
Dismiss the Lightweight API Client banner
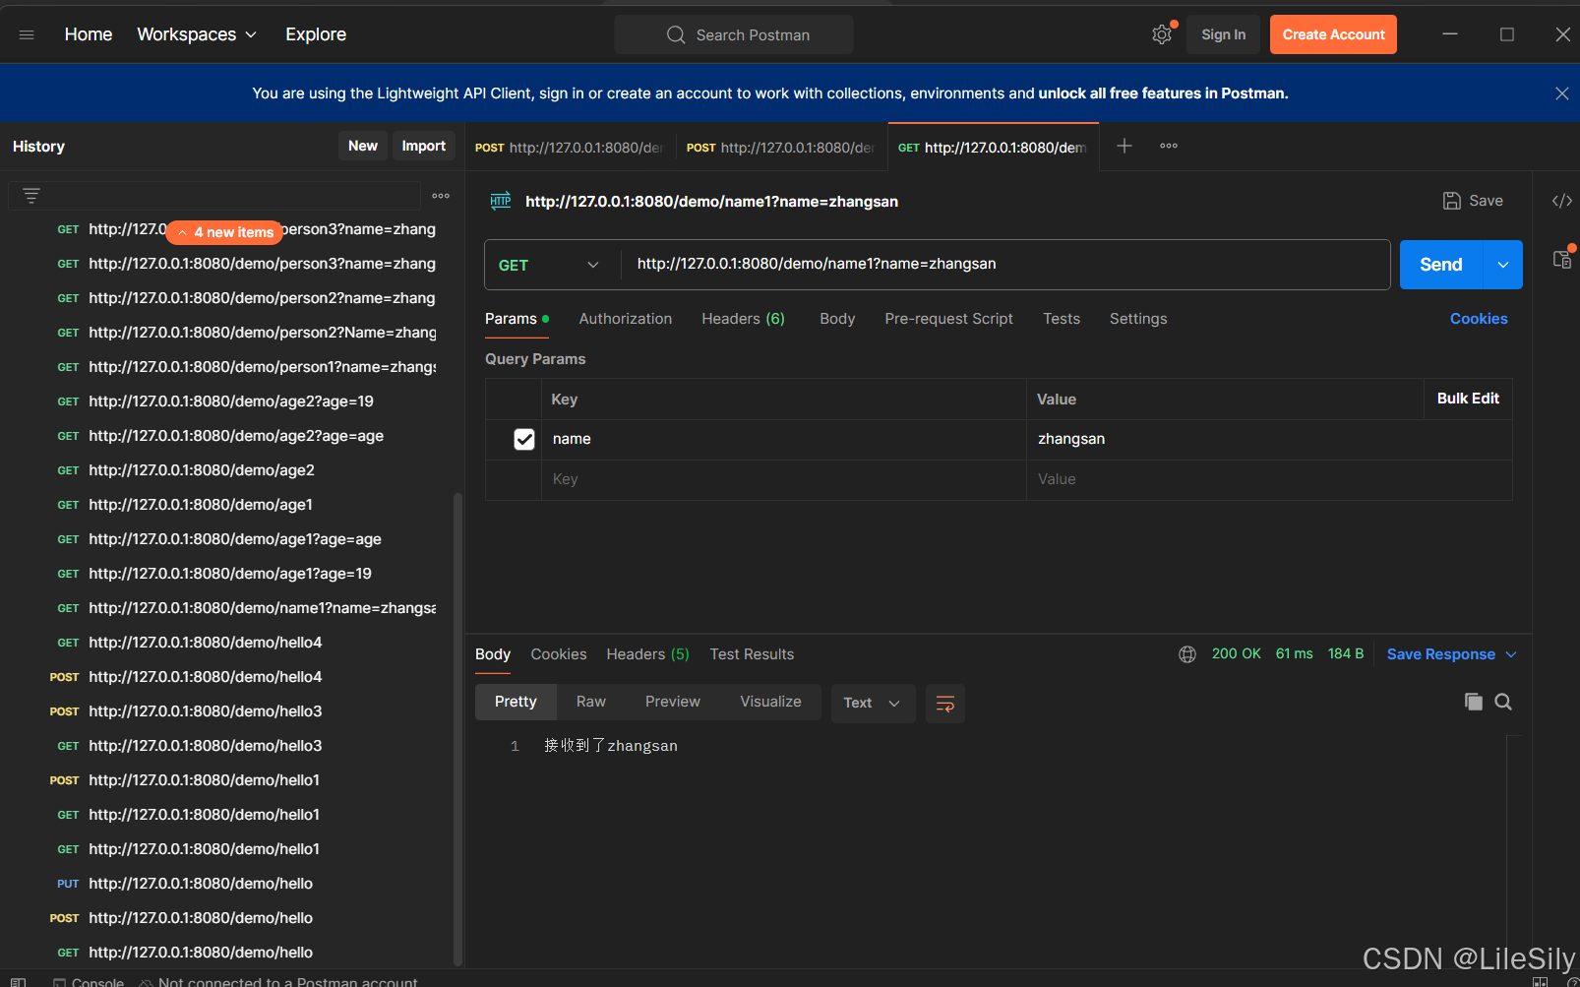[1562, 93]
